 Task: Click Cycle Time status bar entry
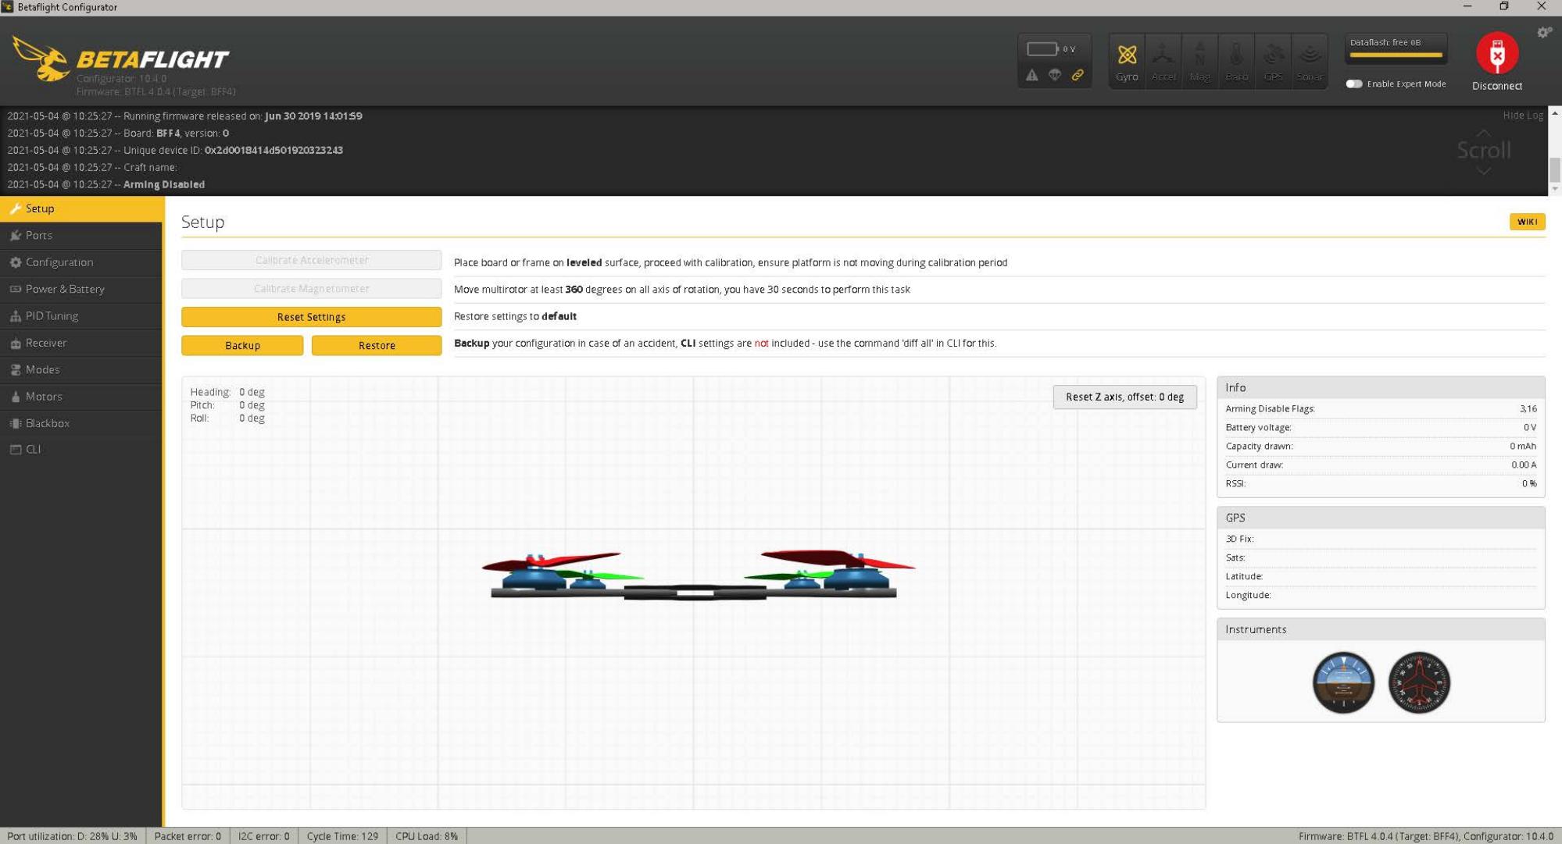(x=342, y=836)
